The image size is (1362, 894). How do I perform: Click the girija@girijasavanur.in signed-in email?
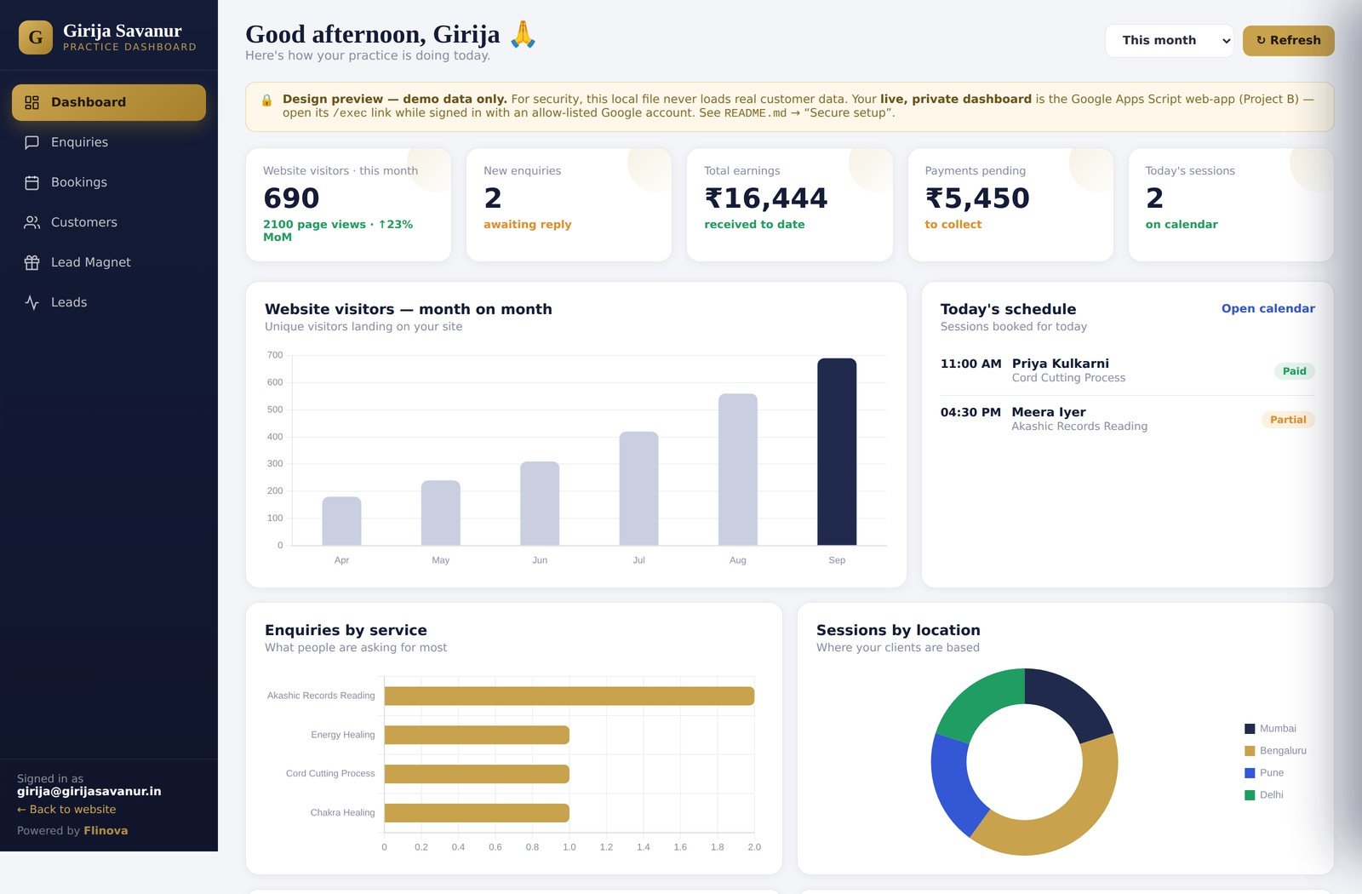(89, 792)
